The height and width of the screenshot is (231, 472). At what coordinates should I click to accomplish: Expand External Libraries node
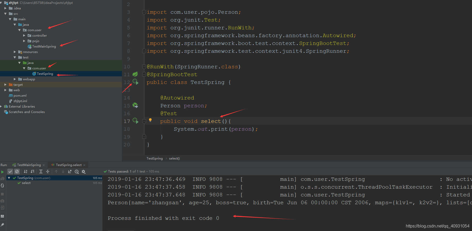pyautogui.click(x=1, y=107)
